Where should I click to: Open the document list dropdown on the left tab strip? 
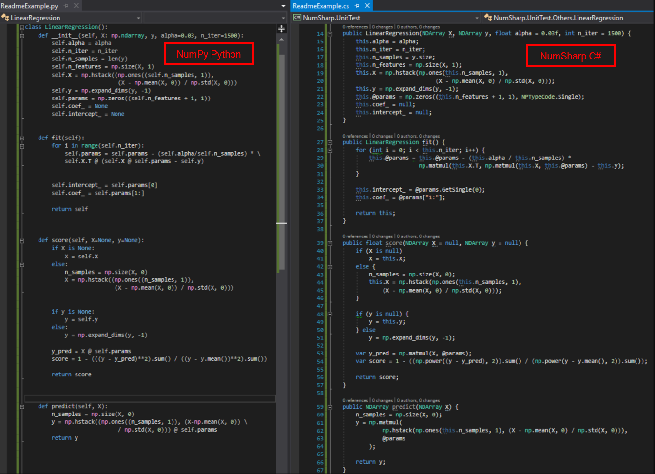pos(283,6)
